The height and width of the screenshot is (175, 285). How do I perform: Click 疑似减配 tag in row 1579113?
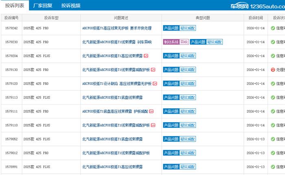(x=188, y=97)
